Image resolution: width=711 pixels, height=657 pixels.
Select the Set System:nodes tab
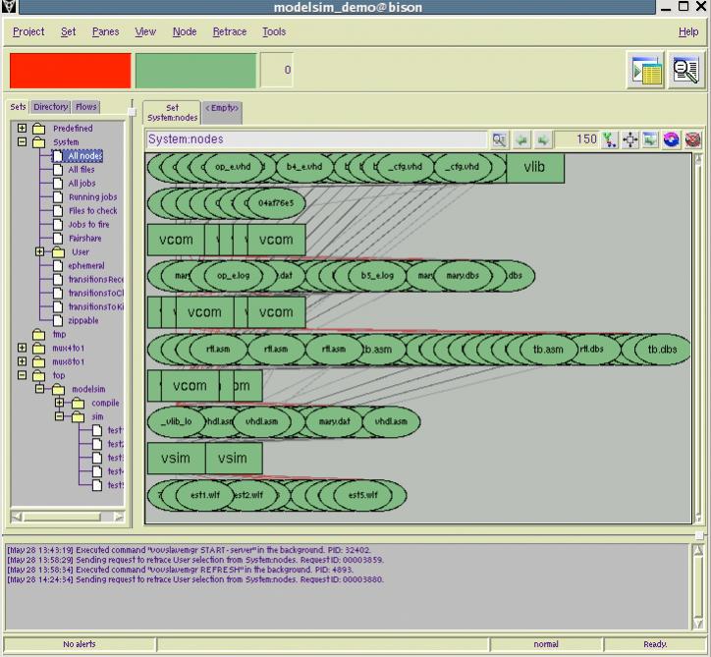click(172, 113)
